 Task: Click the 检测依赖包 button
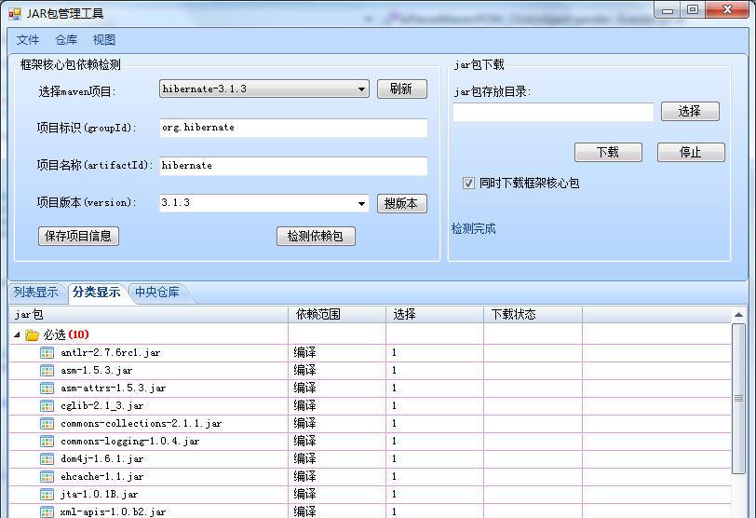tap(316, 236)
